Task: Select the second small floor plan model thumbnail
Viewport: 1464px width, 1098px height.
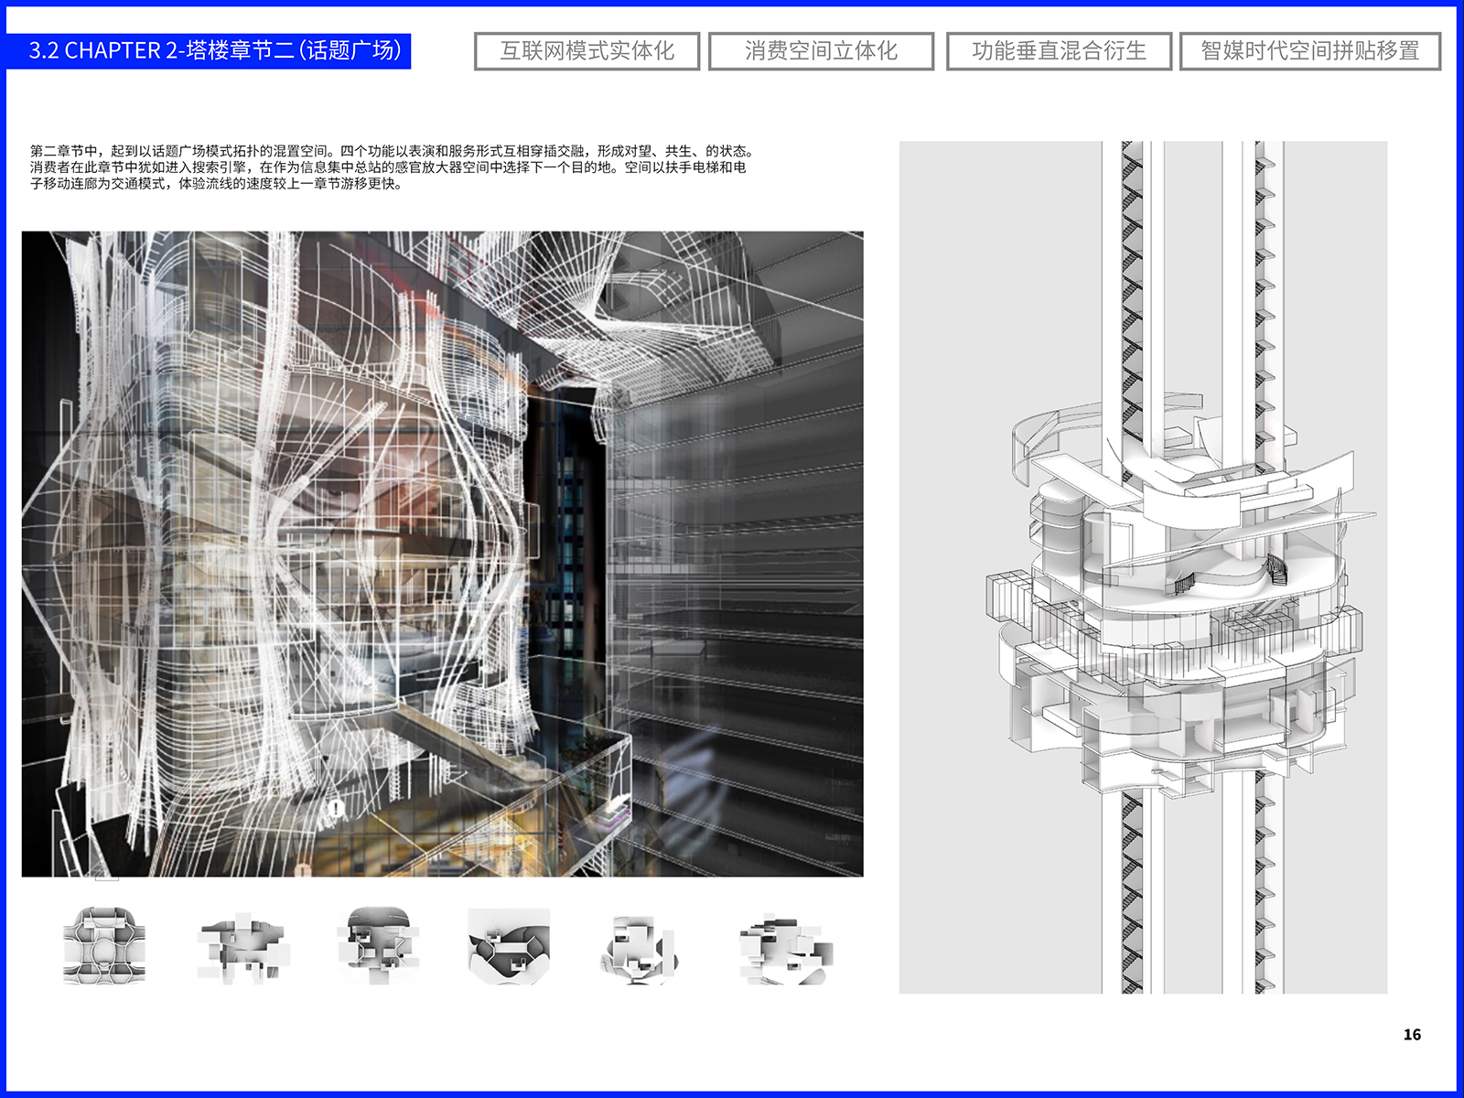Action: (242, 949)
